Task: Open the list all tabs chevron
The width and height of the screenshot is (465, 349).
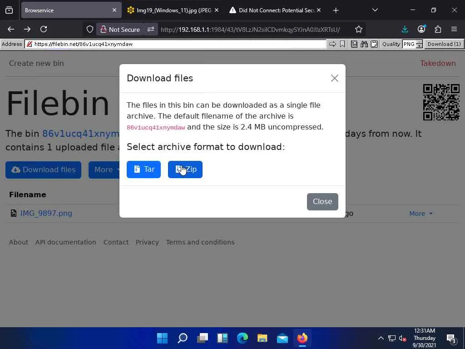Action: (x=375, y=10)
